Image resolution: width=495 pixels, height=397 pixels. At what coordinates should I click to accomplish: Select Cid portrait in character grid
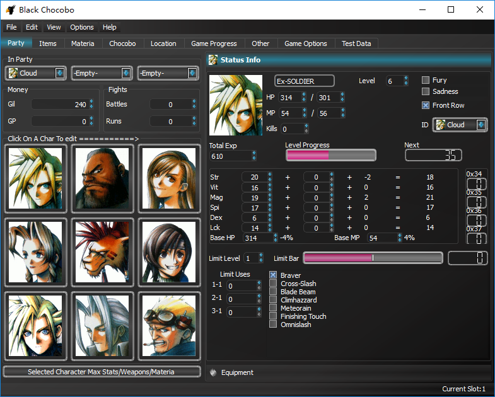[169, 326]
